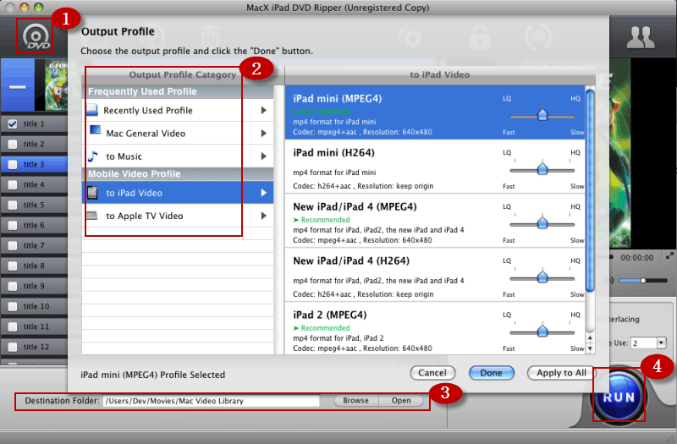Select Recently Used Profile category
Viewport: 677px width, 444px height.
178,111
